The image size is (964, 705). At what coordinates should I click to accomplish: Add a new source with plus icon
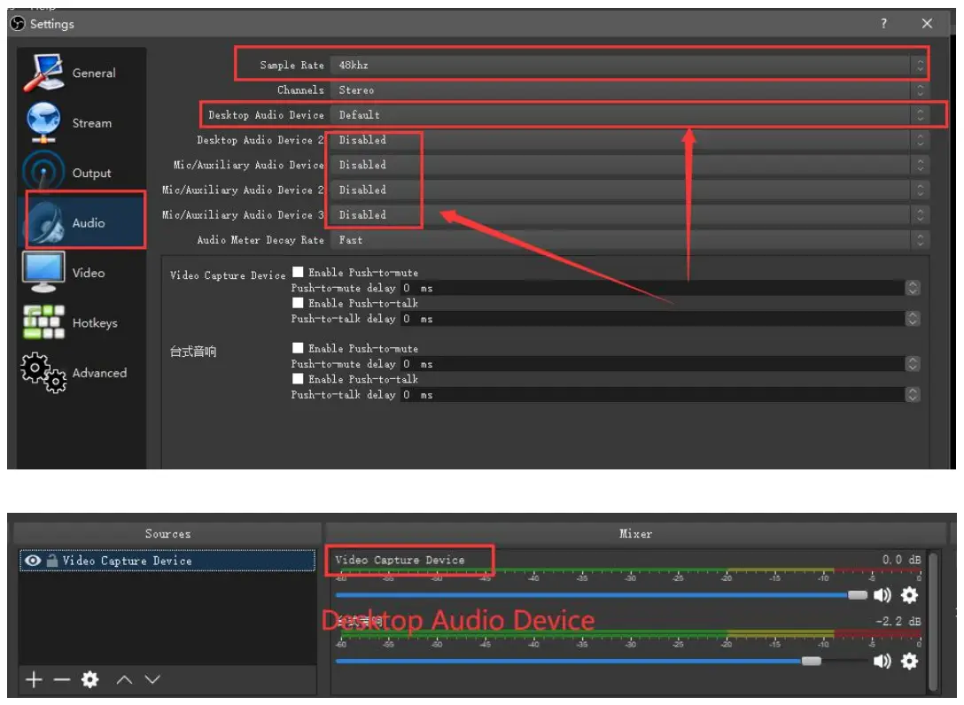tap(34, 679)
